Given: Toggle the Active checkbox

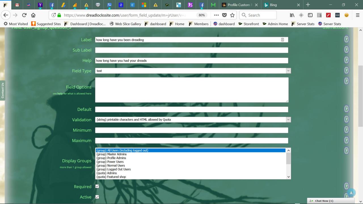Looking at the screenshot, I should pyautogui.click(x=97, y=197).
